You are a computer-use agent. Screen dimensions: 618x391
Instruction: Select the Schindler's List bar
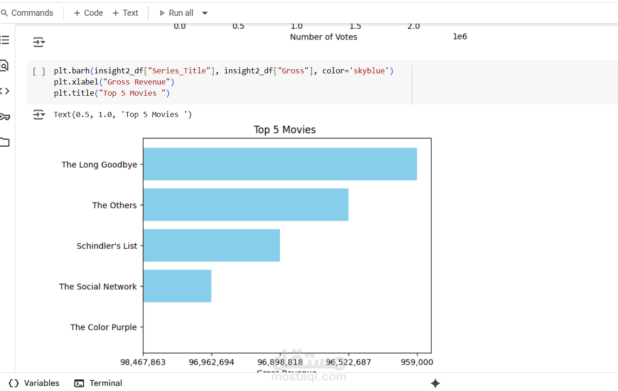click(211, 245)
